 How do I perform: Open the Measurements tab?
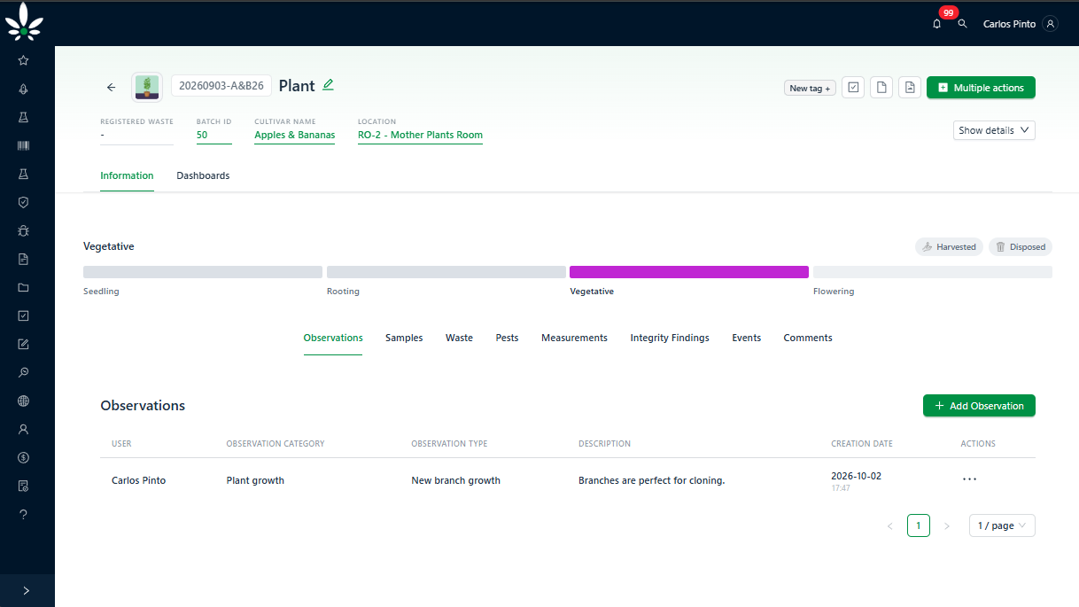pos(574,338)
